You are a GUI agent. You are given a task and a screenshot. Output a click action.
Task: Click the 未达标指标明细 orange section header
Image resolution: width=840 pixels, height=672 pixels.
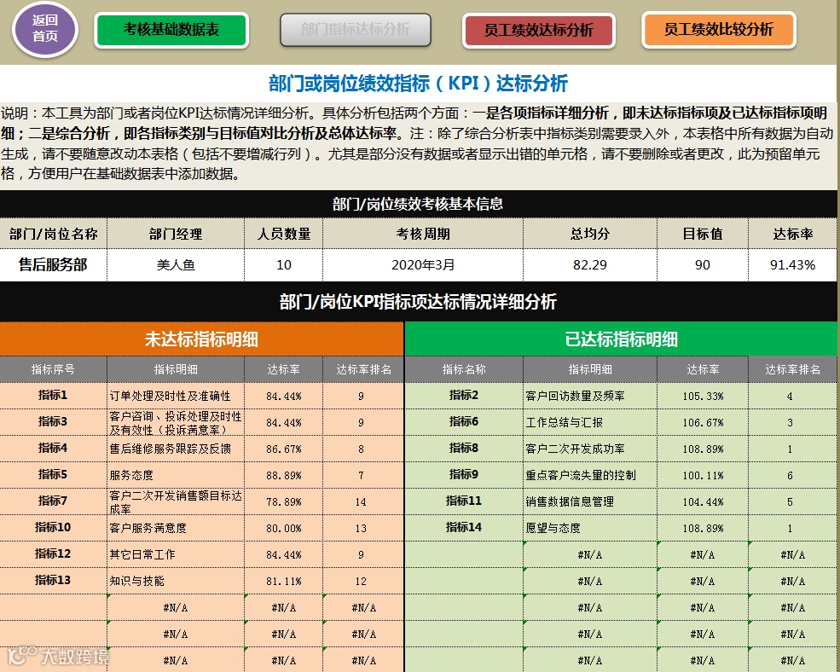pyautogui.click(x=201, y=339)
